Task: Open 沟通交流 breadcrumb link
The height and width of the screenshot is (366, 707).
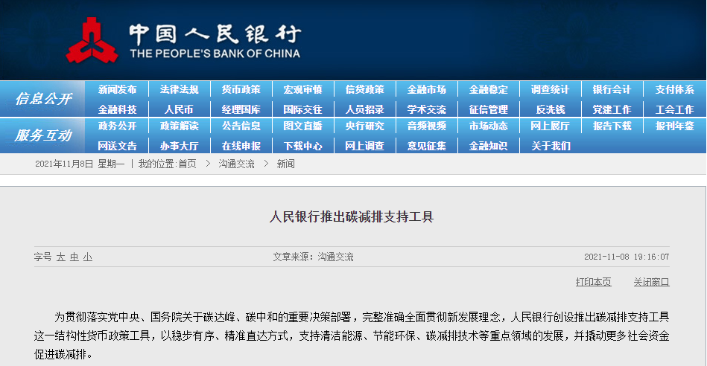Action: pos(236,164)
